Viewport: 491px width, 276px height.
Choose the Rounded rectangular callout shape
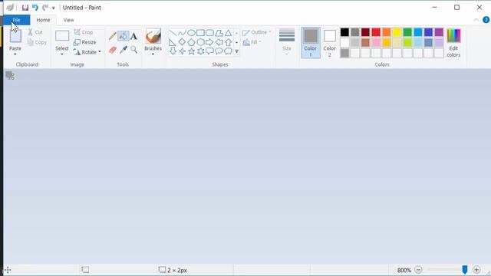[209, 51]
